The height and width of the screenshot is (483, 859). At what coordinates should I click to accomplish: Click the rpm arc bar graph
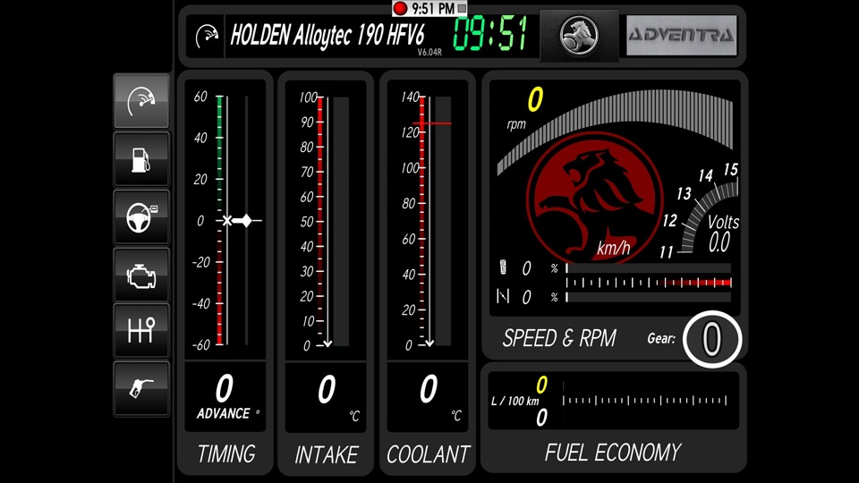(615, 131)
